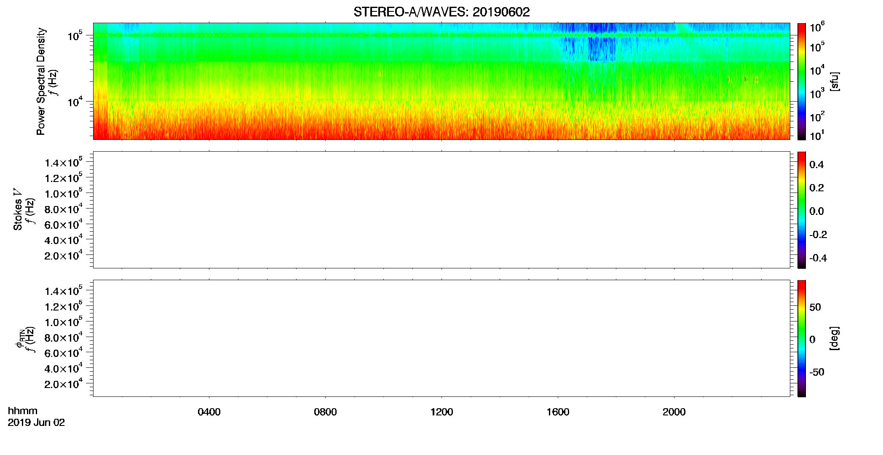Click the 0.2 label on Stokes colorbar
This screenshot has width=883, height=455.
(816, 188)
